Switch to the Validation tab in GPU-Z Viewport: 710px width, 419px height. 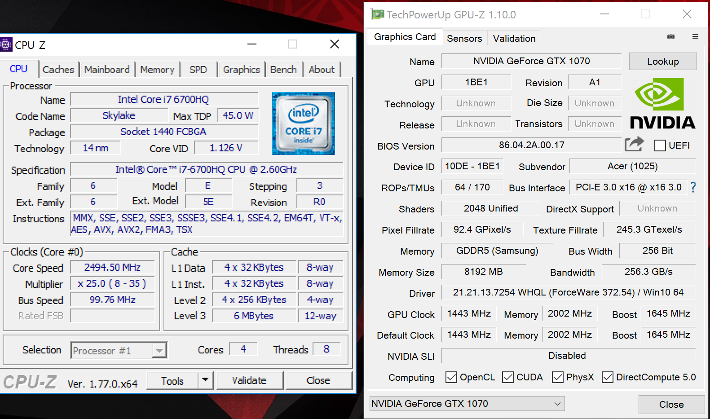click(514, 39)
